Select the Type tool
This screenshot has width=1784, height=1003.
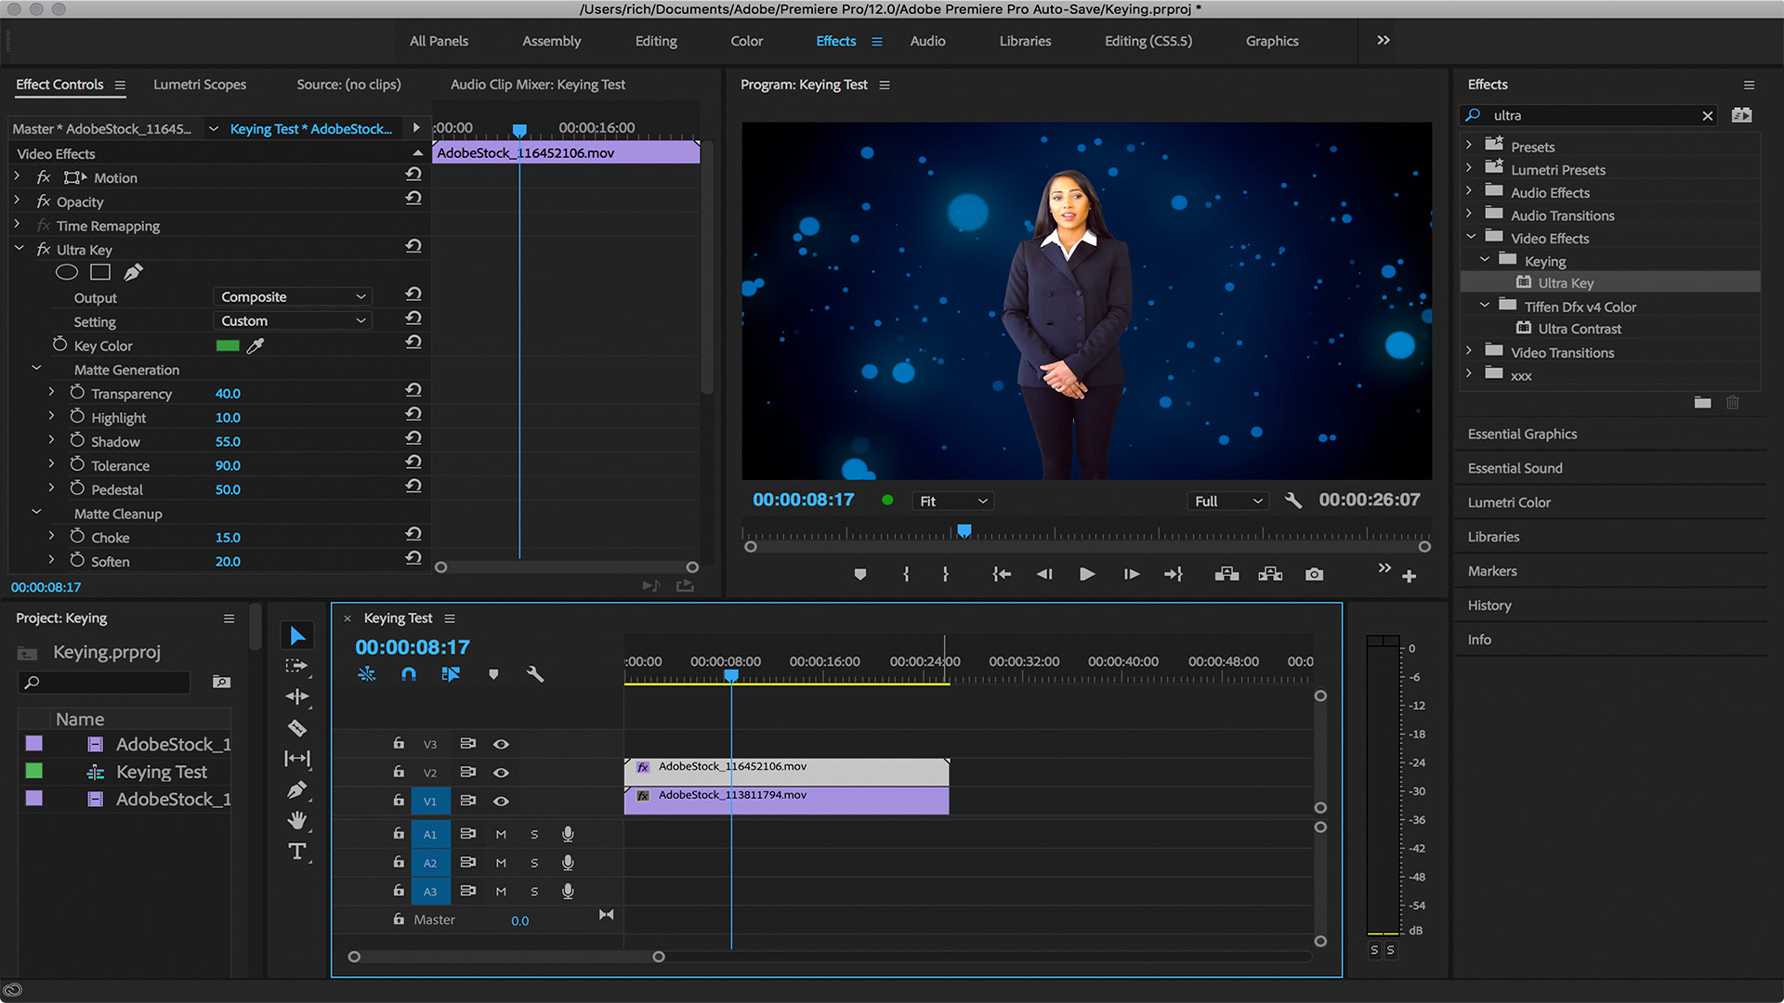tap(297, 852)
